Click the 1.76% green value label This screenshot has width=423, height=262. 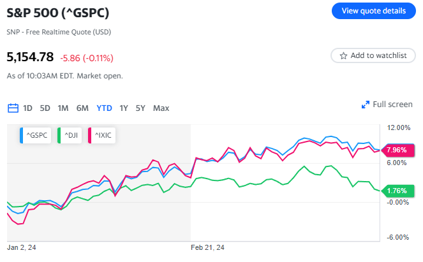[397, 190]
